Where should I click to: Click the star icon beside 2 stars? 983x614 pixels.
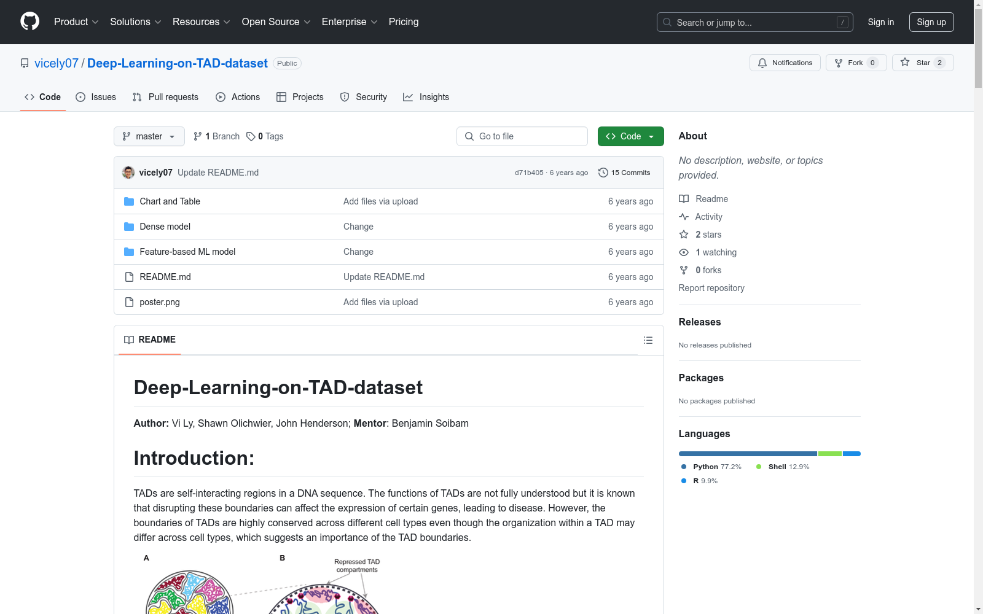click(x=684, y=235)
